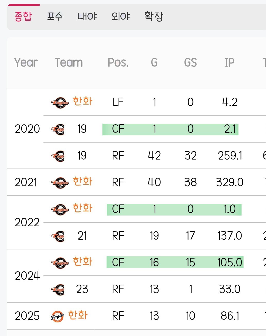266x336 pixels.
Task: Click the Pos. column header
Action: (118, 62)
